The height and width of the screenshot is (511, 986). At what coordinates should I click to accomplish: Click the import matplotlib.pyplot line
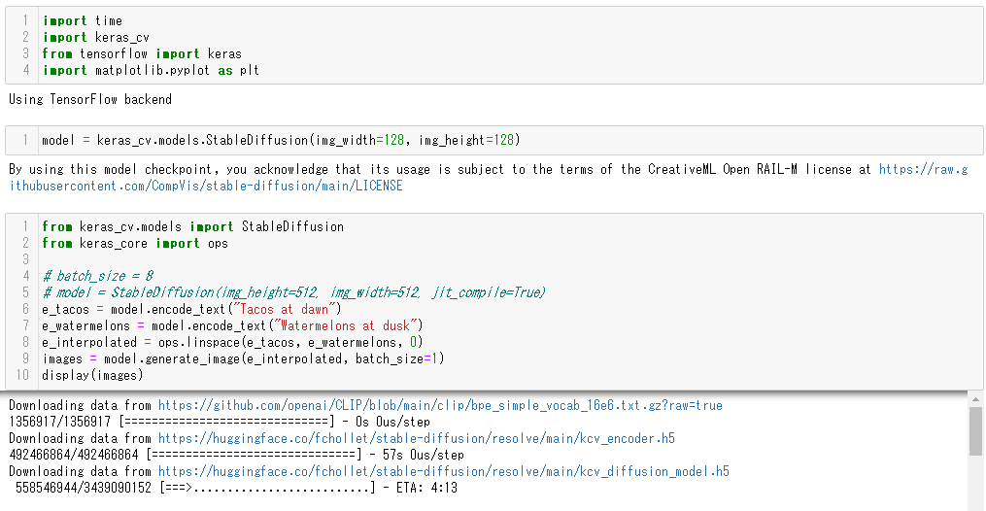(151, 70)
